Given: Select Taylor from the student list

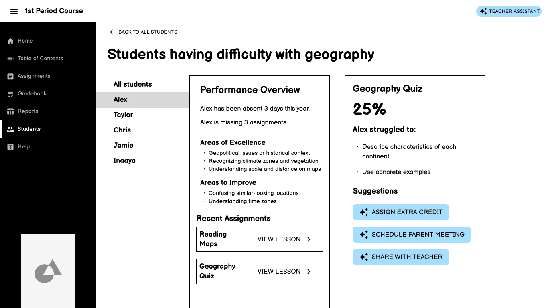Looking at the screenshot, I should pyautogui.click(x=123, y=115).
